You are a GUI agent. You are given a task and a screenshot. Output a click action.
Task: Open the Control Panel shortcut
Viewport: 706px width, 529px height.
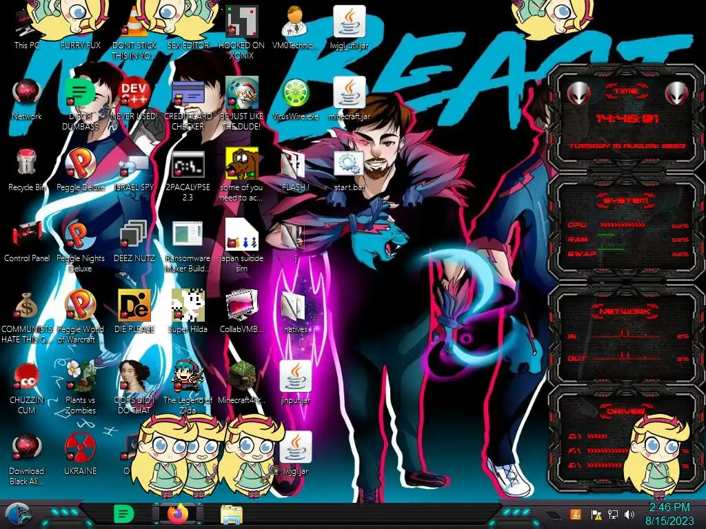pos(27,241)
